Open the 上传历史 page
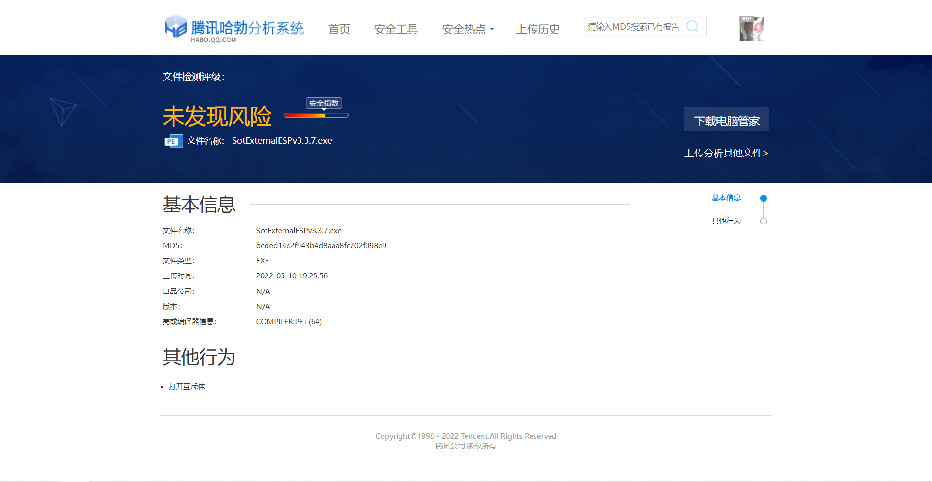Image resolution: width=932 pixels, height=482 pixels. [538, 29]
